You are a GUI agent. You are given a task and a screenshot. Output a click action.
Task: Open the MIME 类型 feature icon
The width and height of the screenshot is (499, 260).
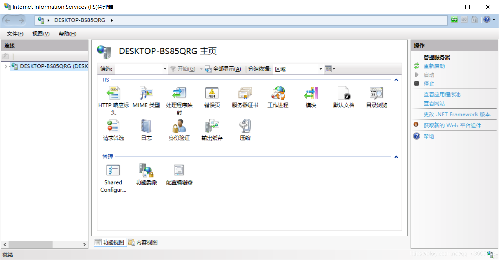[x=146, y=94]
